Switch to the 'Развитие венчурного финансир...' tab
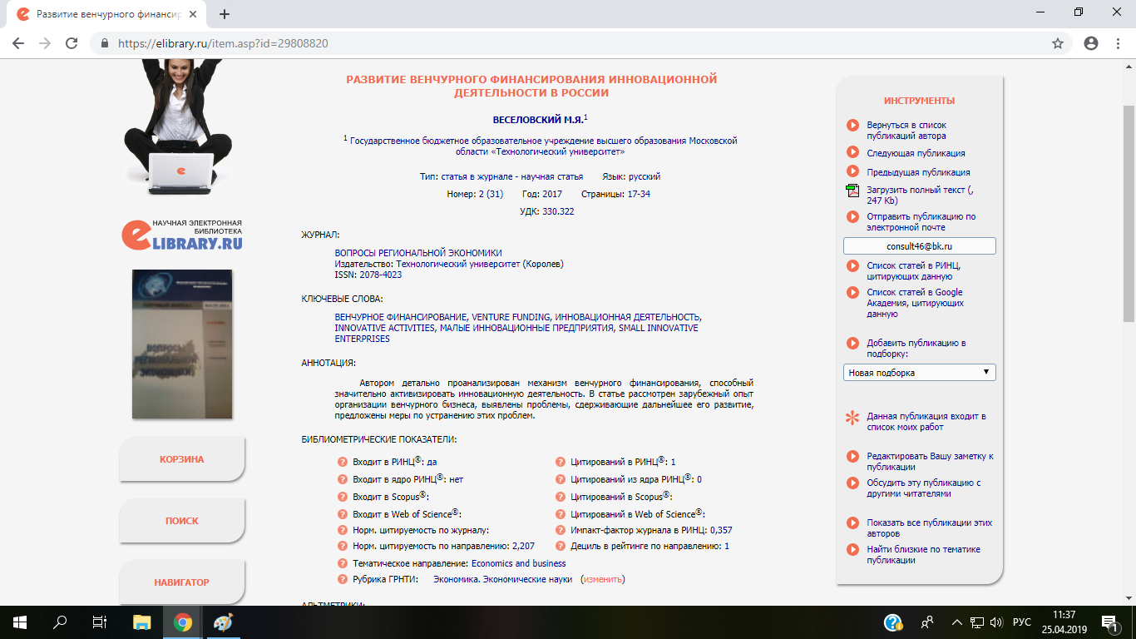Viewport: 1136px width, 639px height. 105,14
